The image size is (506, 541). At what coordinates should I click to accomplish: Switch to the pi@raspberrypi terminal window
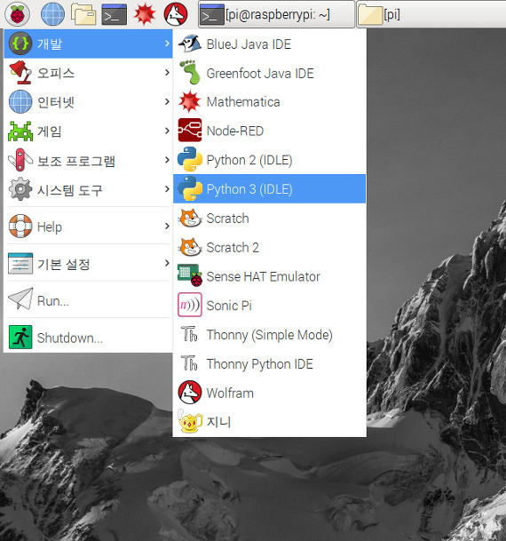(x=276, y=14)
